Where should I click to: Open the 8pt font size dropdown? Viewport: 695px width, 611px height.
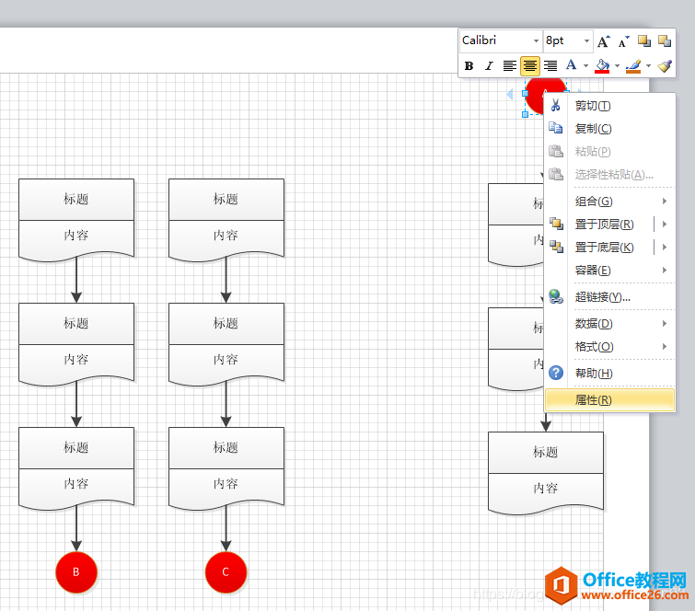(586, 40)
